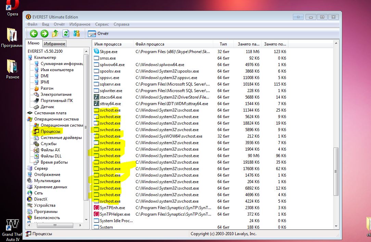Refresh the page using the toolbar icon
Image resolution: width=371 pixels, height=242 pixels.
click(66, 34)
